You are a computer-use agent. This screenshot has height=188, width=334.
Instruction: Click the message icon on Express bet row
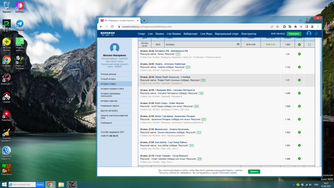(x=238, y=44)
